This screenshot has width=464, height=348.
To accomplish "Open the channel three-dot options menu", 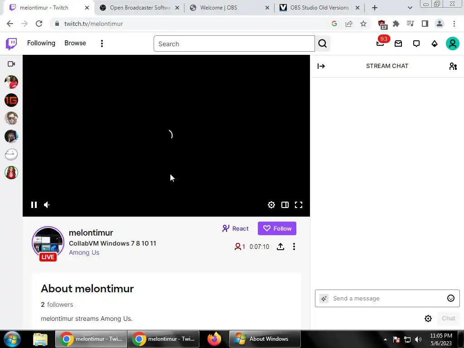I will pos(294,246).
